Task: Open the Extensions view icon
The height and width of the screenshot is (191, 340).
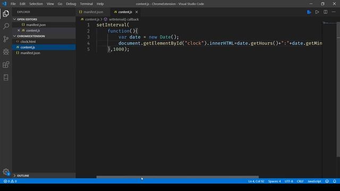Action: pyautogui.click(x=6, y=65)
